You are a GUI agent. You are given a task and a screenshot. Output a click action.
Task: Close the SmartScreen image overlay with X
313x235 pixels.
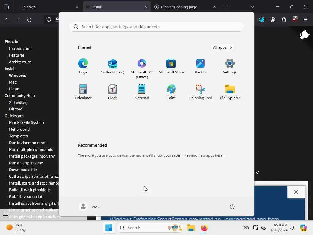(296, 192)
